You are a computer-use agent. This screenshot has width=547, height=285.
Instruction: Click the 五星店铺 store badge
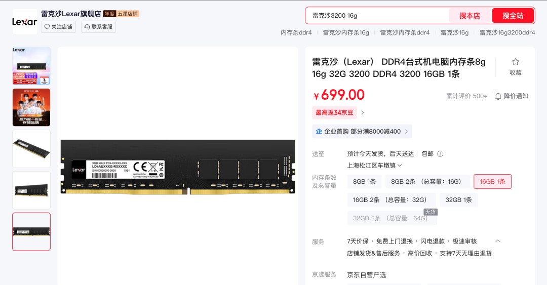128,14
